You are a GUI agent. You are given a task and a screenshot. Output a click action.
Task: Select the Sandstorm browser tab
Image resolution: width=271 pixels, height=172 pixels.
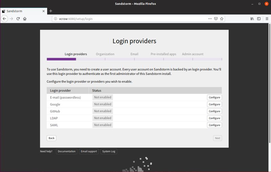23,11
